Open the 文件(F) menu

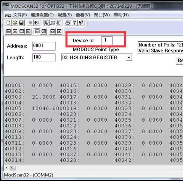[x=20, y=15]
